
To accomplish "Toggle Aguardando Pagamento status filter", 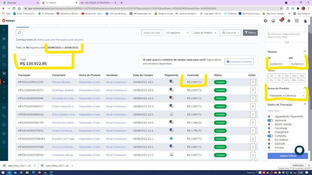I will pos(270,116).
